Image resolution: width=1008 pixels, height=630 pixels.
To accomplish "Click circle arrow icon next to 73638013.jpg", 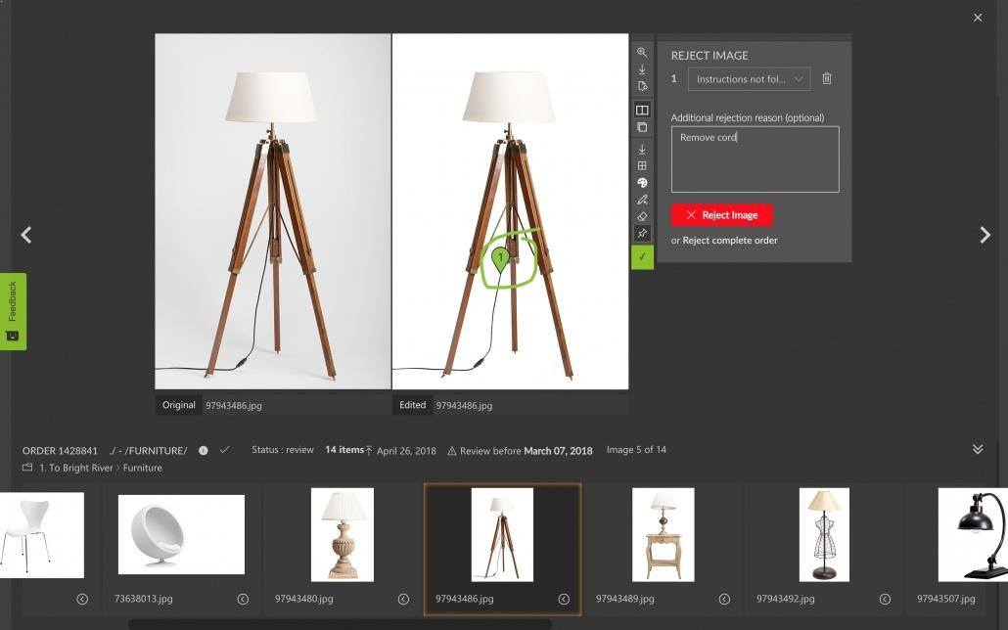I will coord(243,599).
